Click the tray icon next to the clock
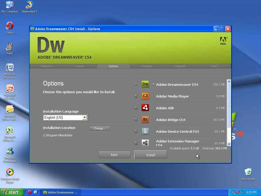Viewport: 261px width, 196px height. coord(242,192)
